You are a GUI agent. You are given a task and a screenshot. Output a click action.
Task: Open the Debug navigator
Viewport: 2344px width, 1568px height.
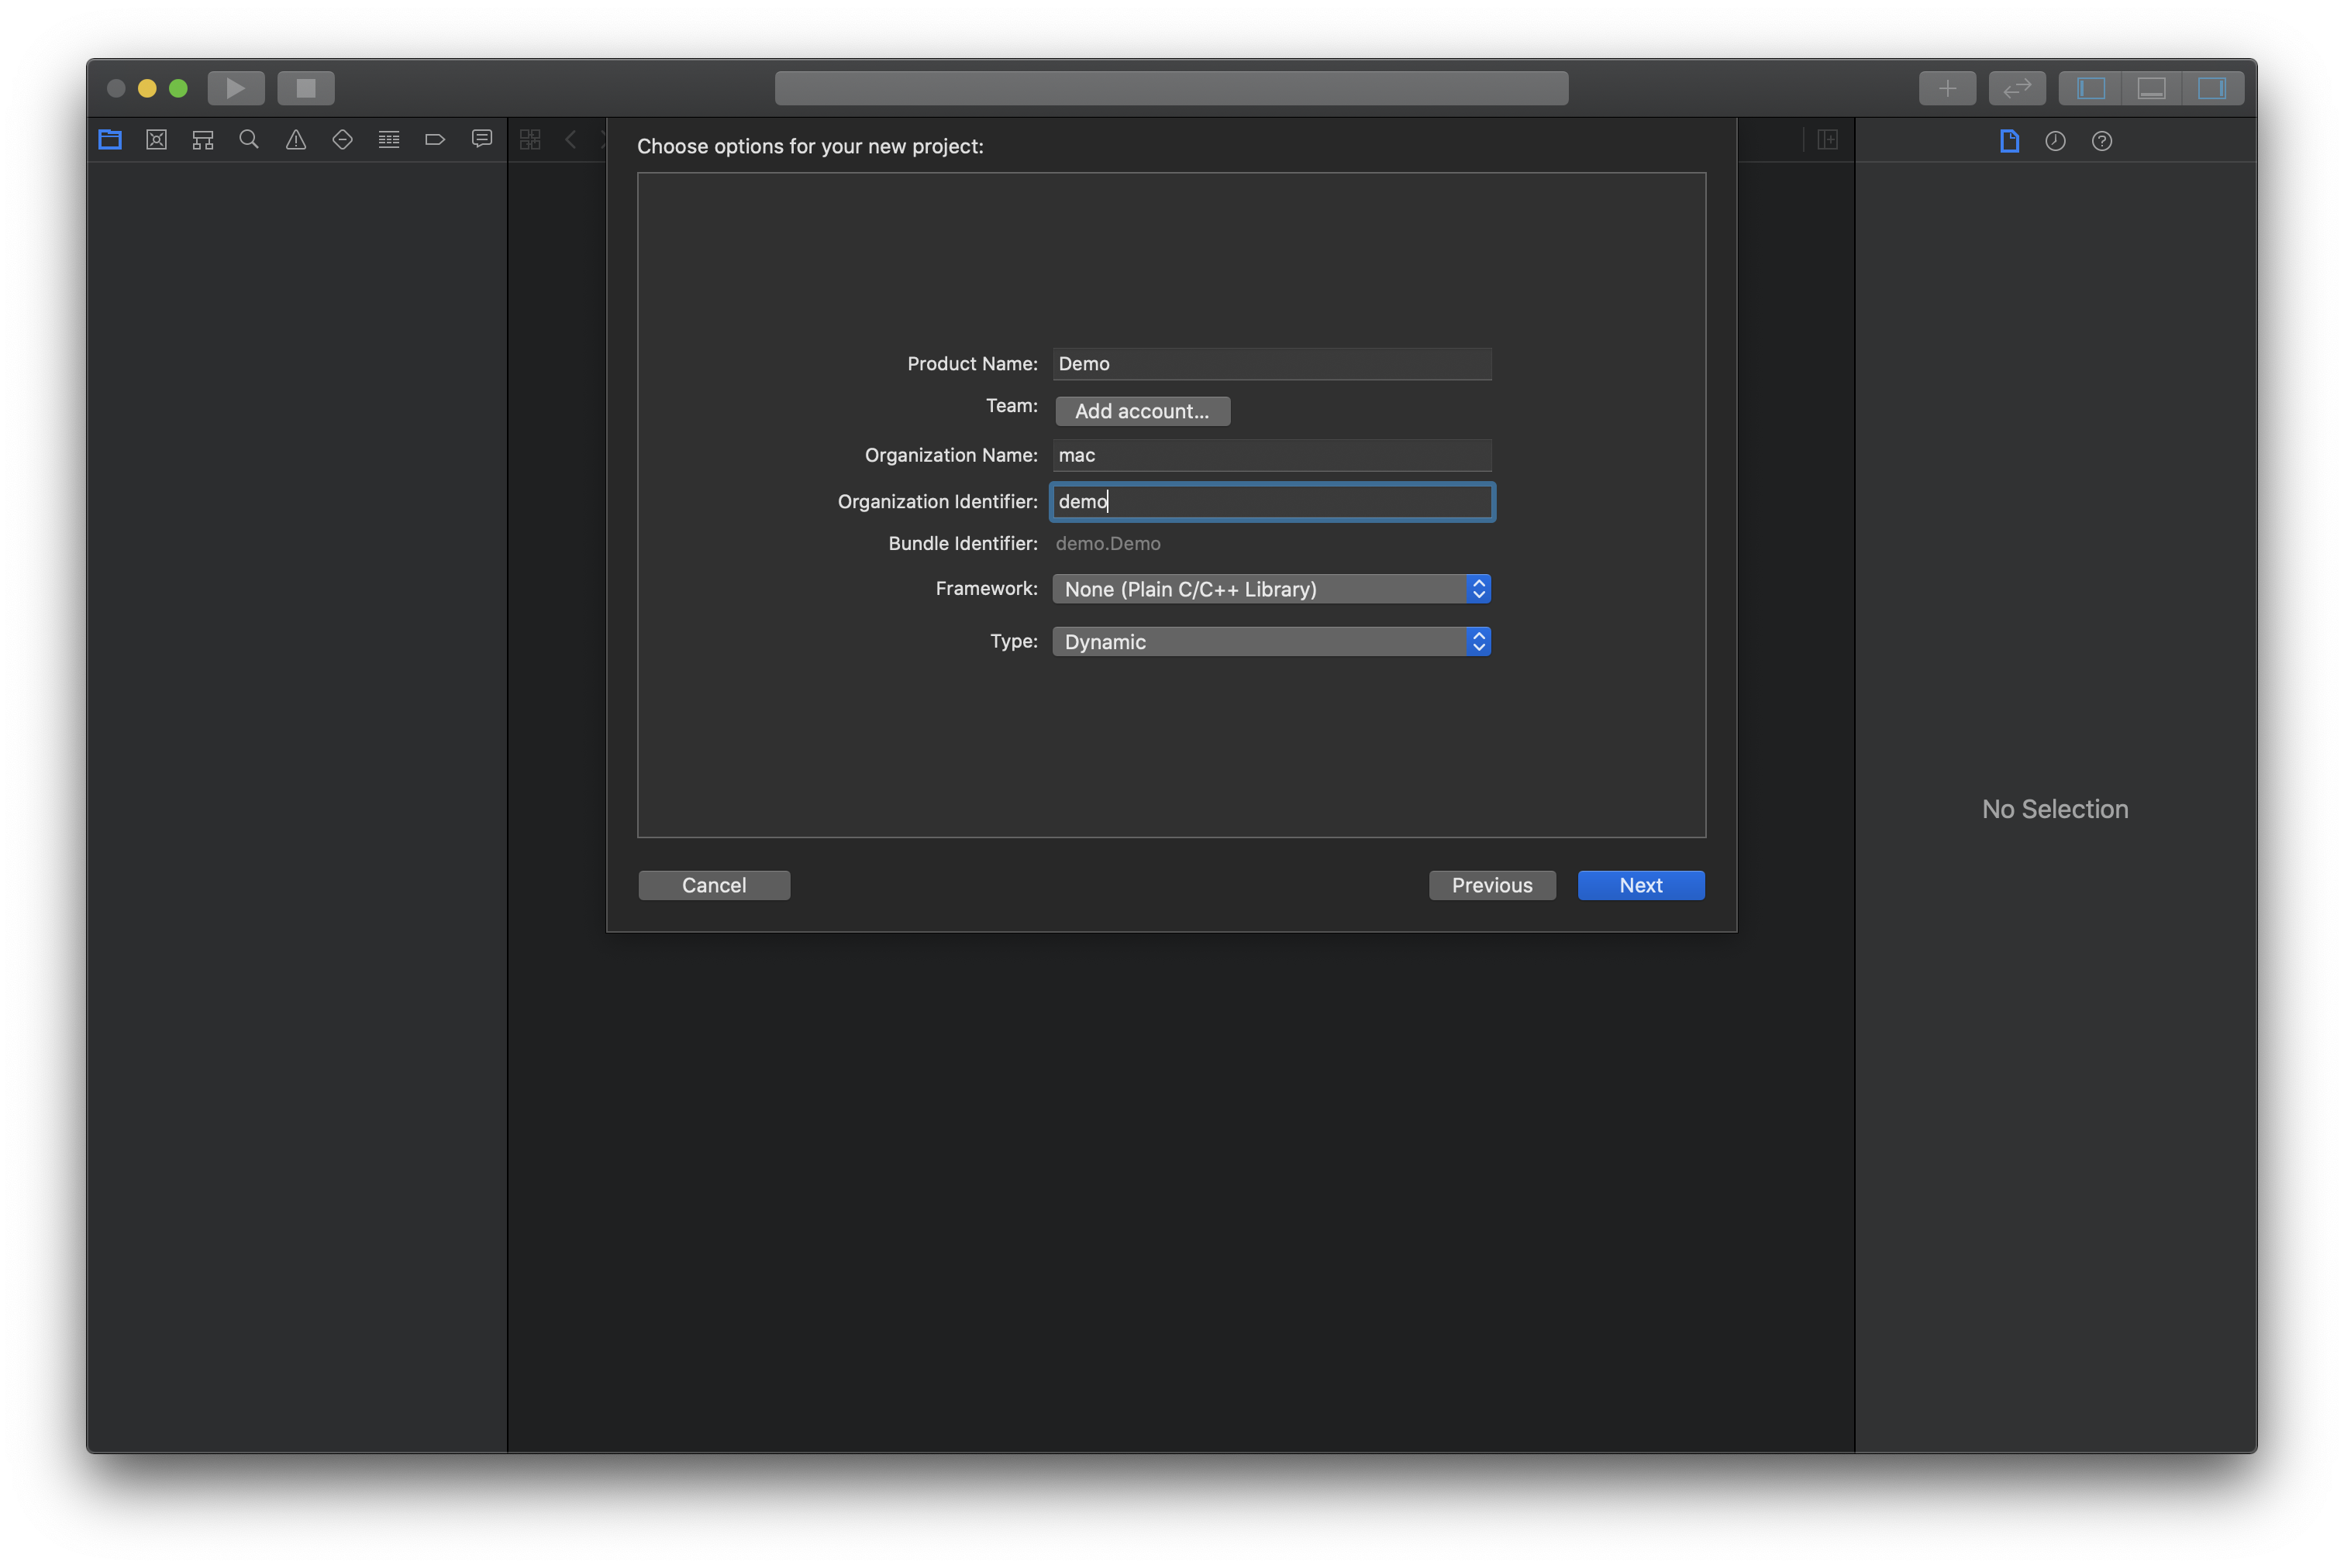[389, 140]
